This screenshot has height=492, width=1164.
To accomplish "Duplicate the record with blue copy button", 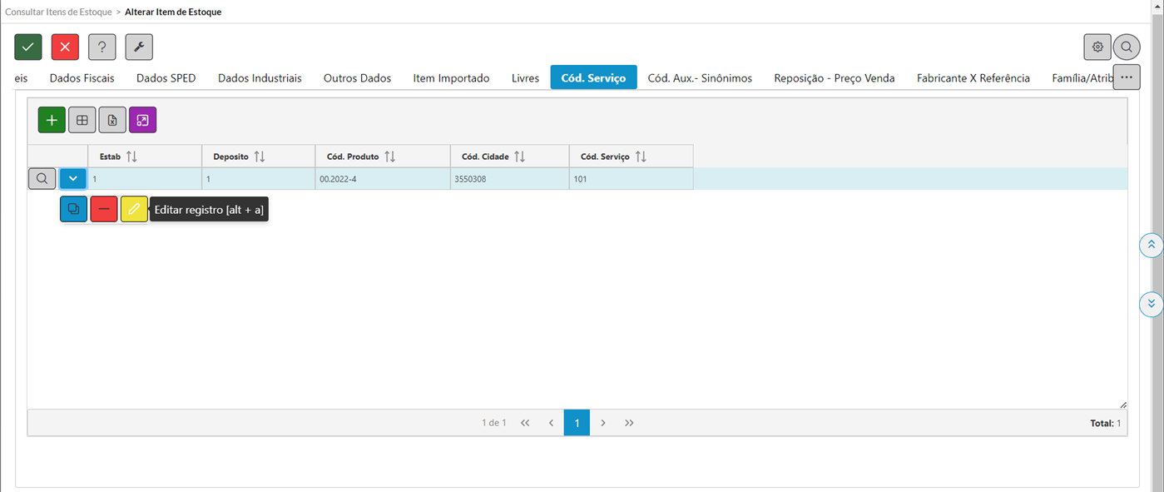I will [74, 209].
